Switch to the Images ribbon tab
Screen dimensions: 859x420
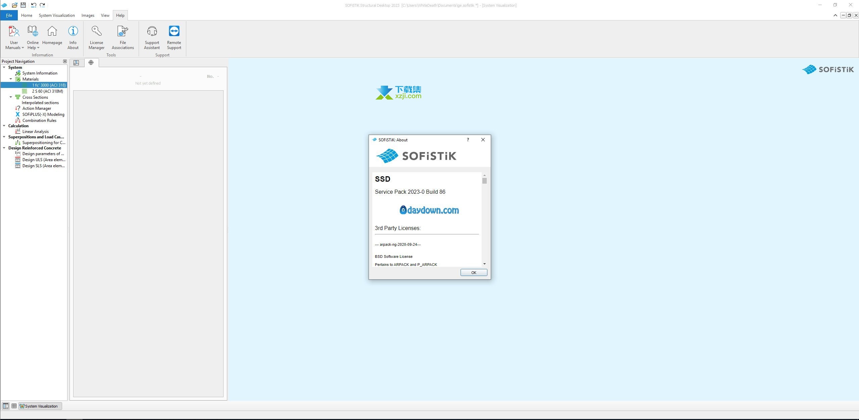(x=88, y=15)
